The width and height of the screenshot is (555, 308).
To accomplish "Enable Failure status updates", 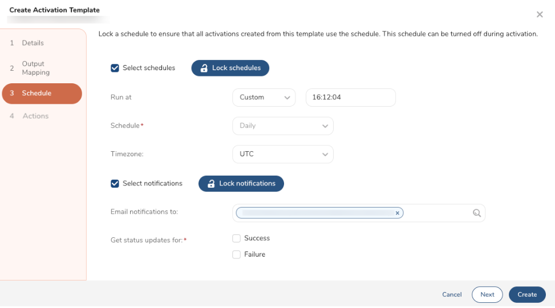I will tap(236, 255).
